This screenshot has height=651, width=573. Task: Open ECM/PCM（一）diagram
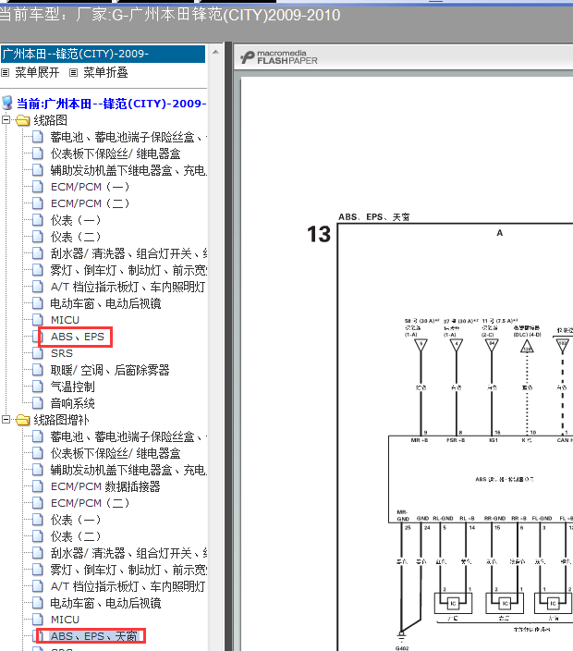tap(90, 187)
